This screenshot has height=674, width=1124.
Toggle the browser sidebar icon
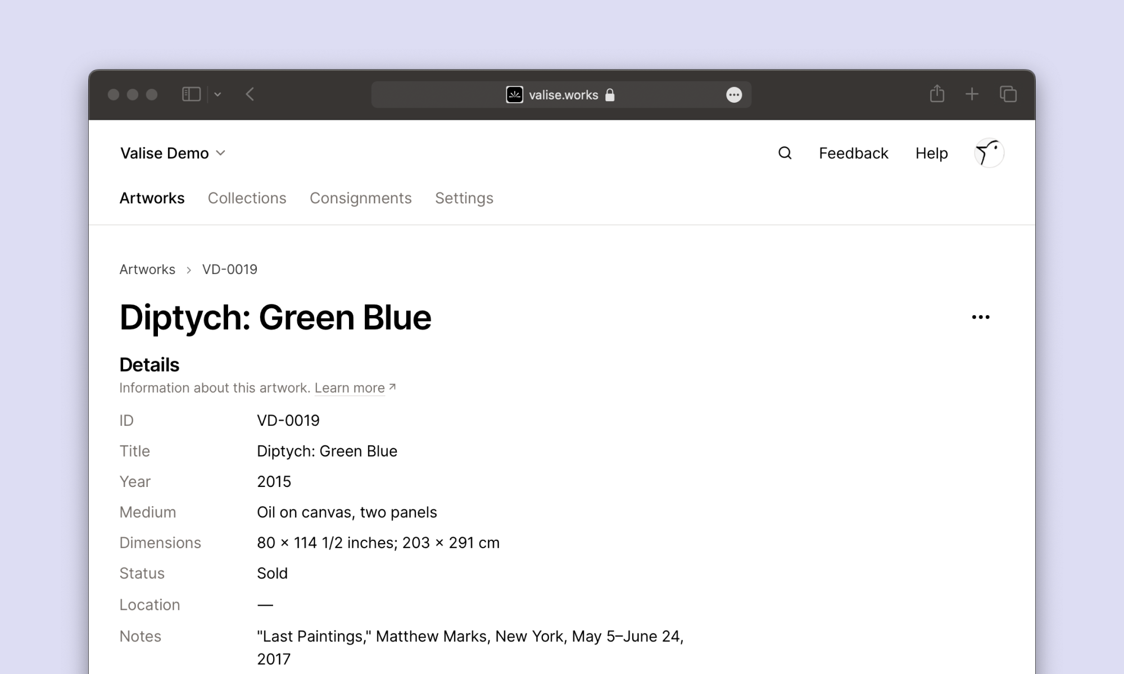click(191, 94)
